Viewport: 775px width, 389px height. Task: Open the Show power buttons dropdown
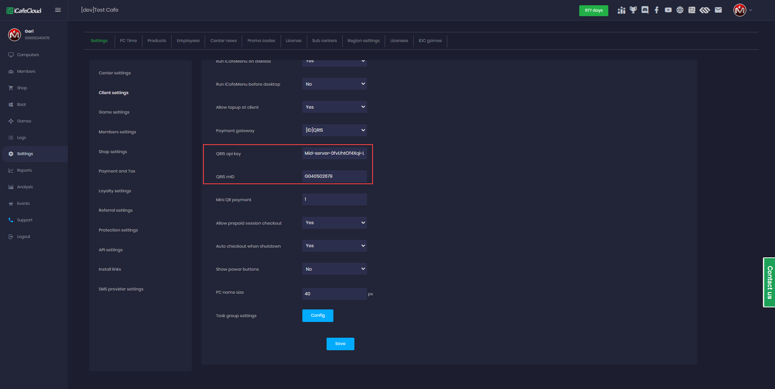334,269
